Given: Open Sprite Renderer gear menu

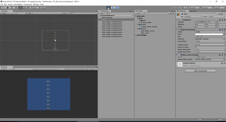Looking at the screenshot, I should point(225,30).
